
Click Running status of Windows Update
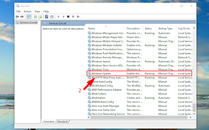tap(150, 73)
